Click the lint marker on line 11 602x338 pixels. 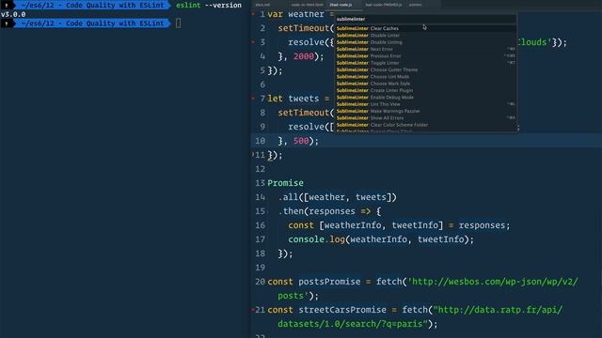click(253, 154)
